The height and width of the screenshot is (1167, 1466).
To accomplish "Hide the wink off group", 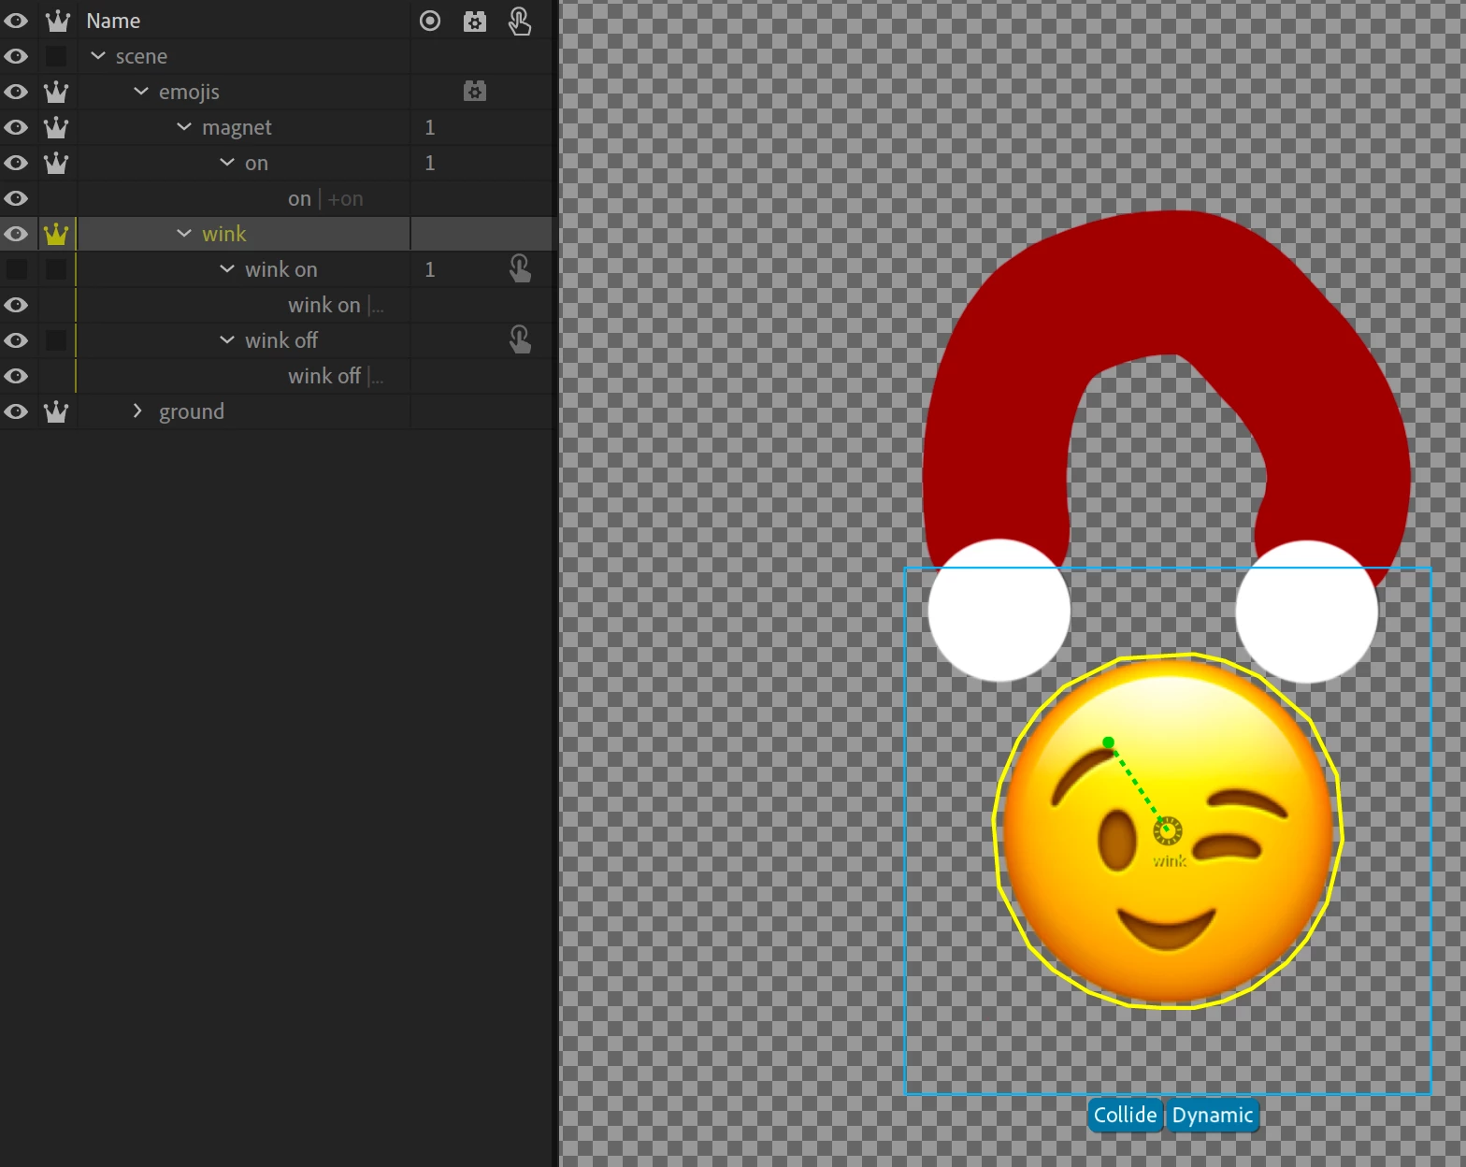I will (x=16, y=340).
